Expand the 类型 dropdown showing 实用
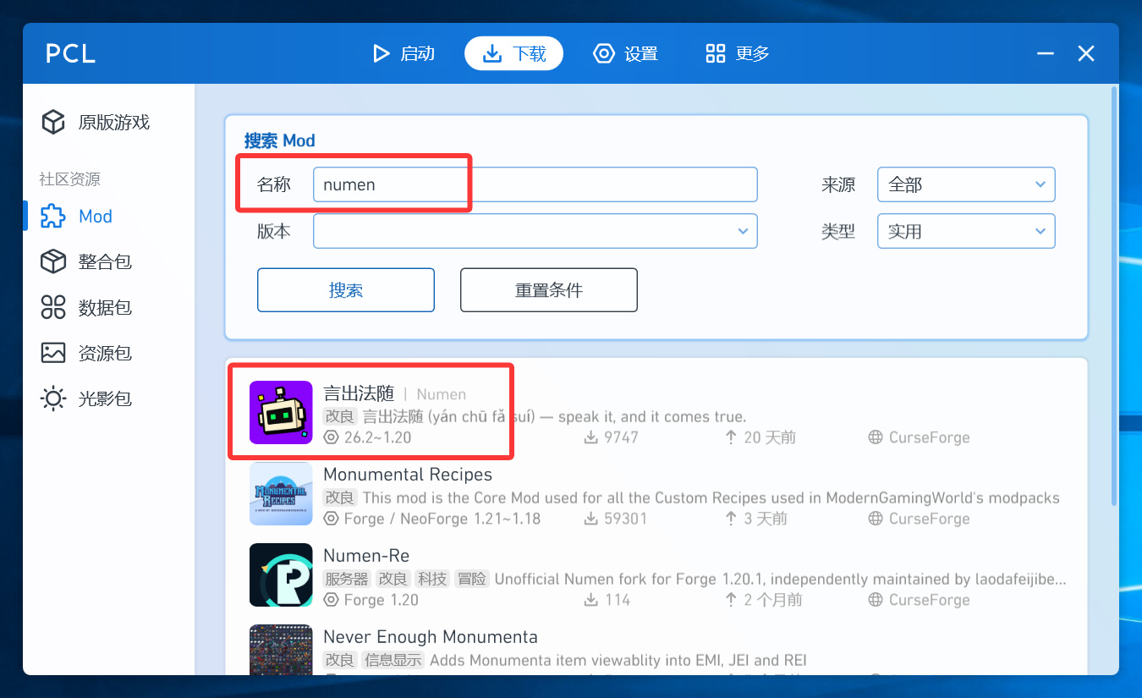The image size is (1142, 698). pyautogui.click(x=966, y=231)
